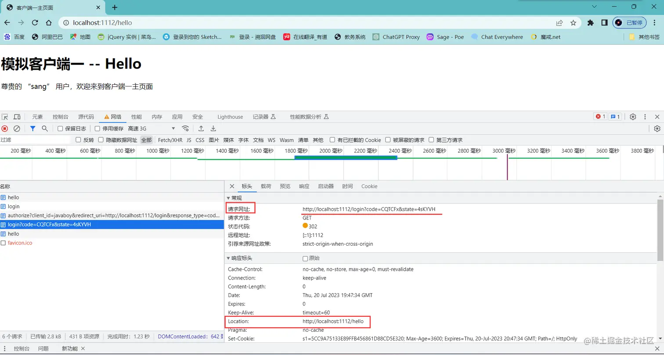
Task: Click the 已暂停 profile button
Action: [x=630, y=23]
